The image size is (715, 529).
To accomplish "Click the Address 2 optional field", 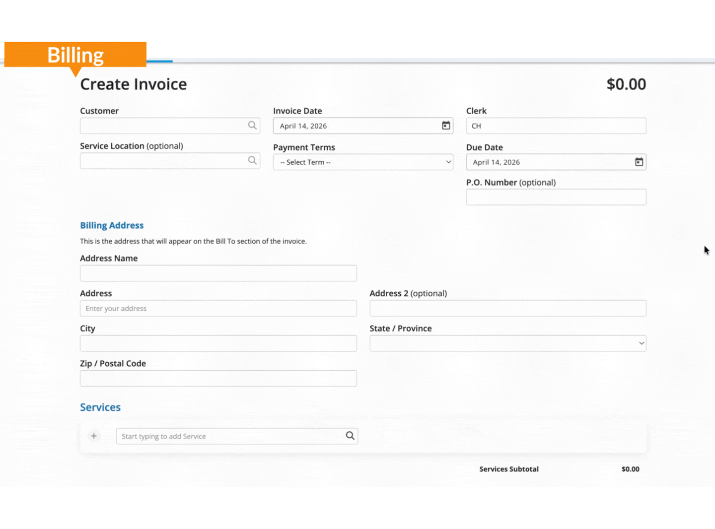I will tap(507, 309).
